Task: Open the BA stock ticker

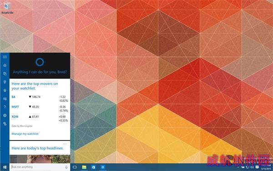Action: click(13, 97)
